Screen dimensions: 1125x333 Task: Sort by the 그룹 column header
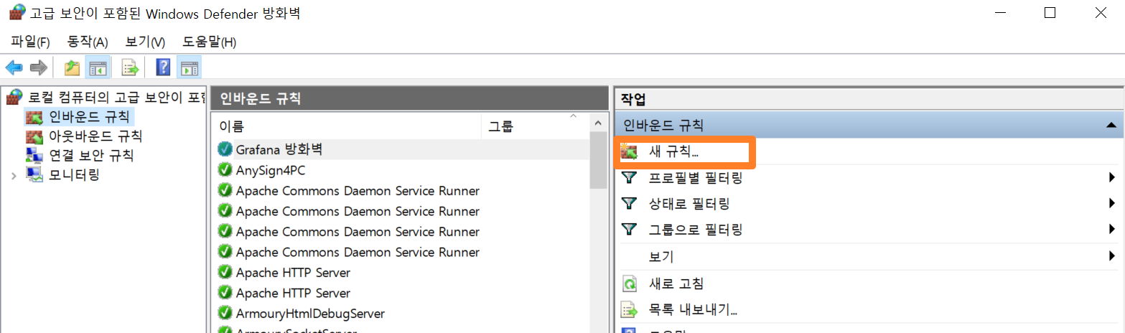(x=535, y=127)
